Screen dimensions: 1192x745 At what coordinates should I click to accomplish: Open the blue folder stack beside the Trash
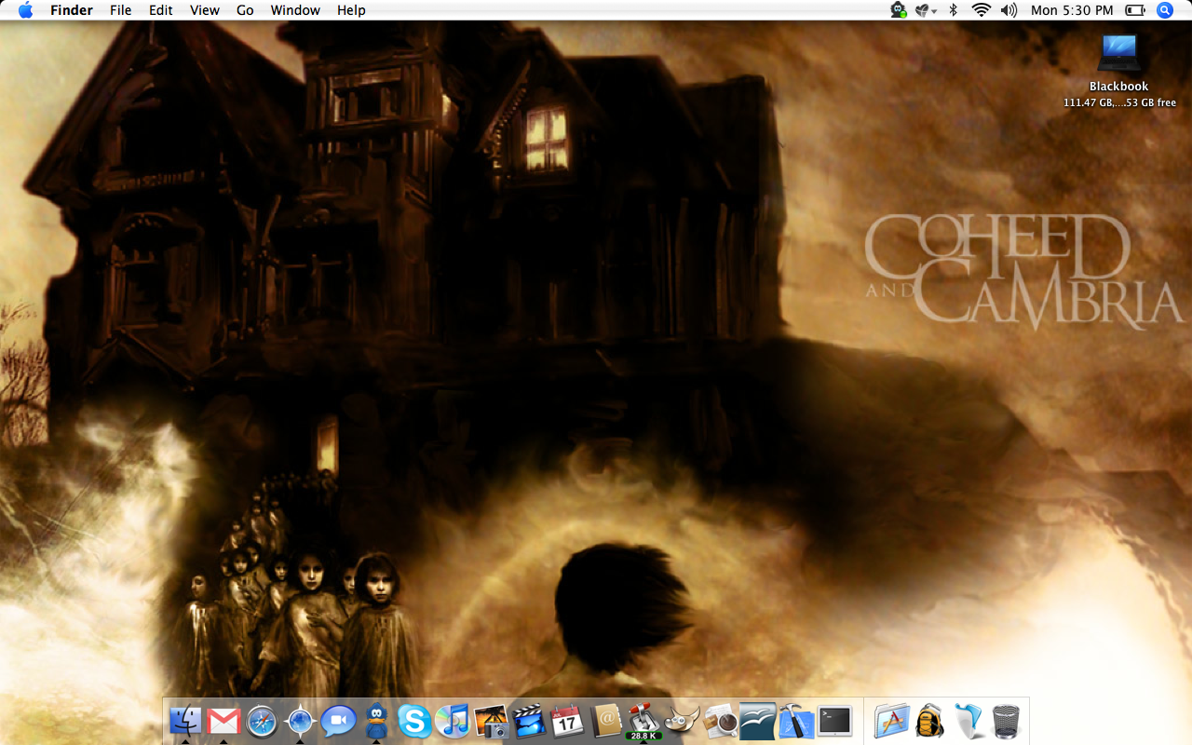[968, 721]
